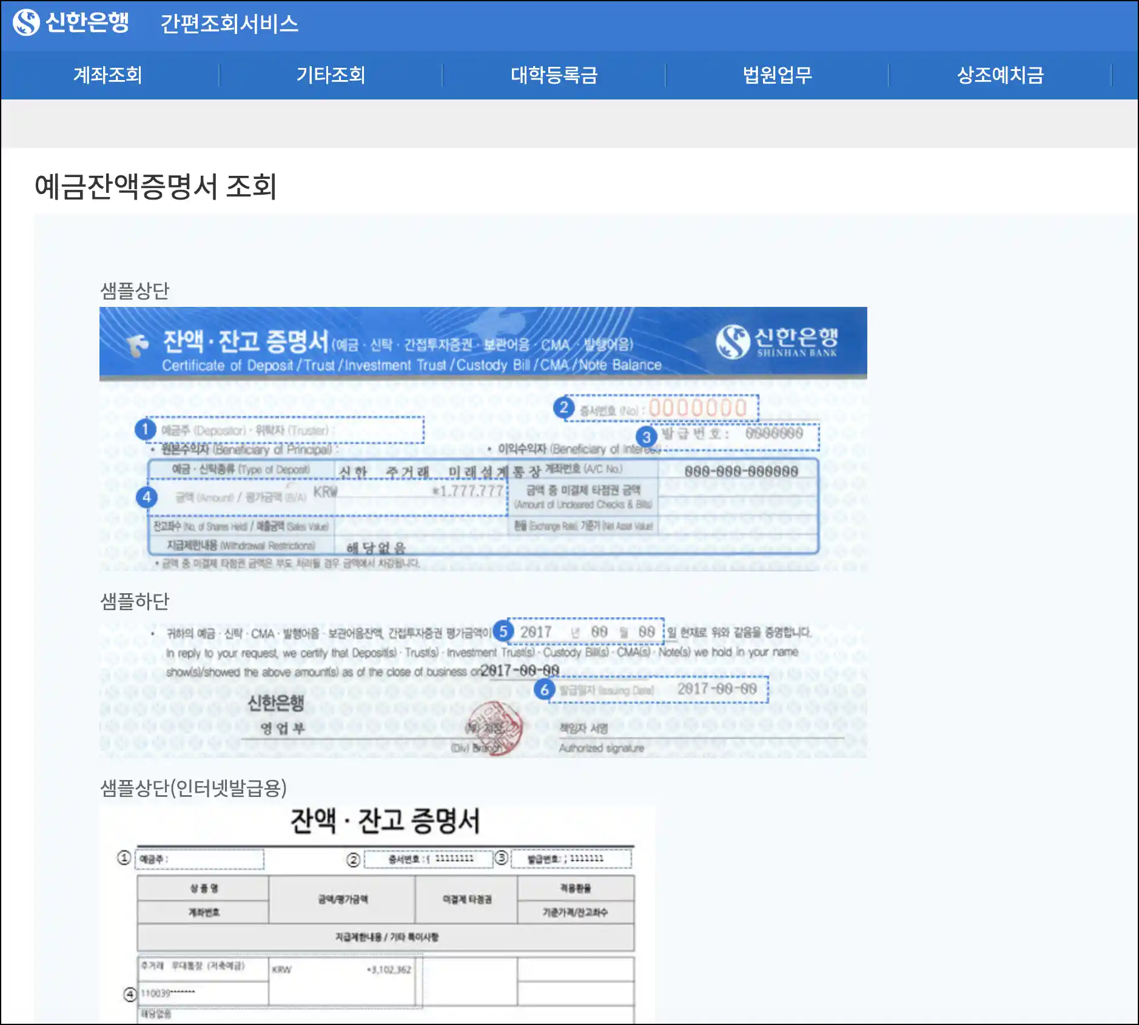Click the *1,777,777 amount text

[x=468, y=491]
